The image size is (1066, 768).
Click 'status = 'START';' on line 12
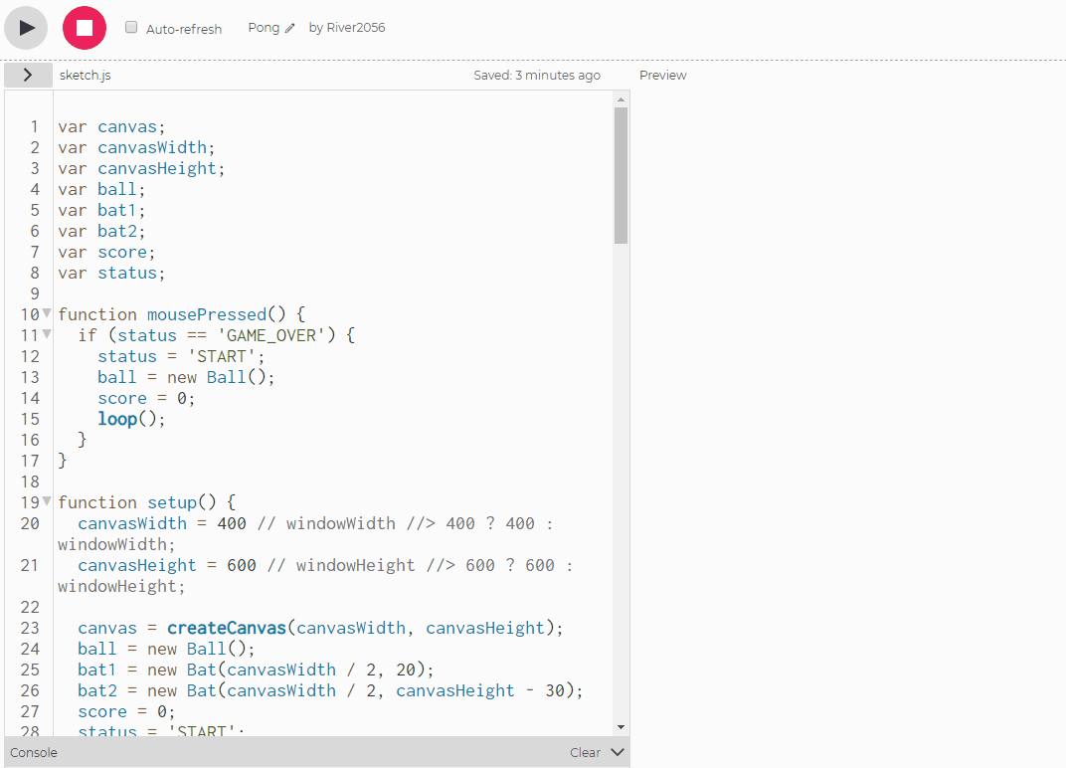[182, 356]
